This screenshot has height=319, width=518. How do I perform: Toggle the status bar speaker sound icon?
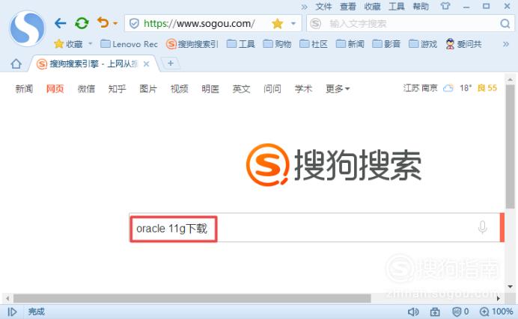coord(413,312)
